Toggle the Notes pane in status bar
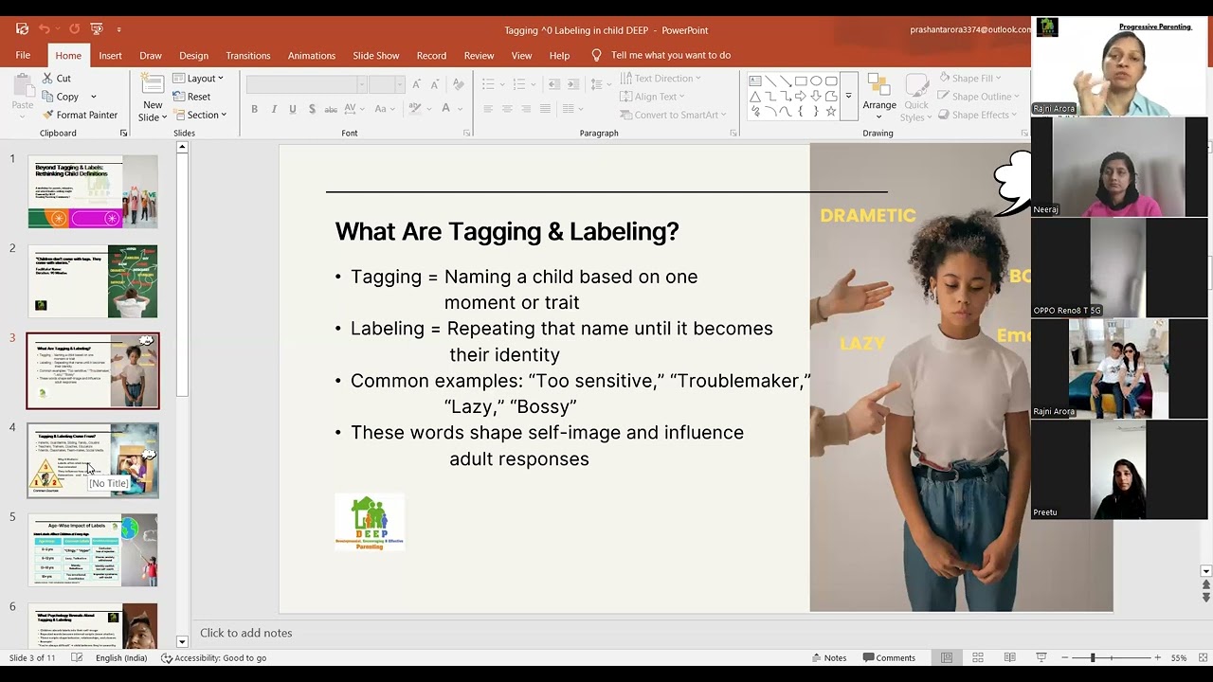The width and height of the screenshot is (1213, 682). click(828, 657)
